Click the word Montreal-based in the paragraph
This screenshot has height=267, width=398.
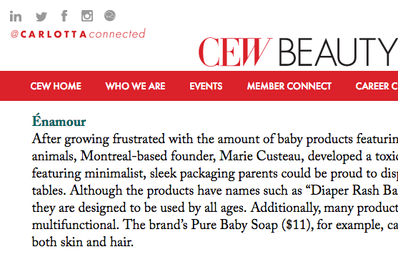[124, 156]
